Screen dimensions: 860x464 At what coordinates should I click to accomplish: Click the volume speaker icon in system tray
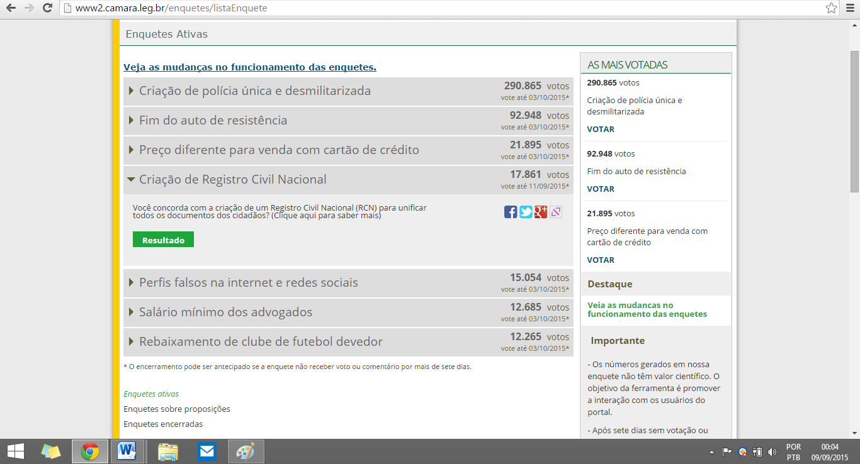click(772, 451)
